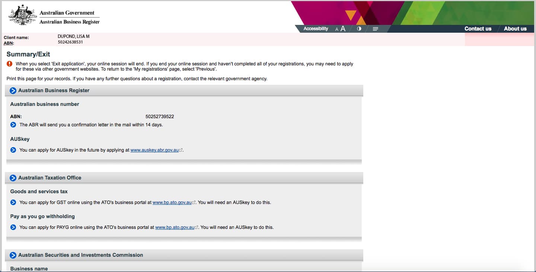The height and width of the screenshot is (272, 536).
Task: Click the Summary/Exit page heading
Action: click(x=28, y=54)
